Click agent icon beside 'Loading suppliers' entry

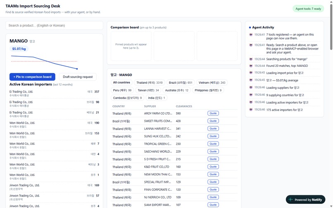251,87
